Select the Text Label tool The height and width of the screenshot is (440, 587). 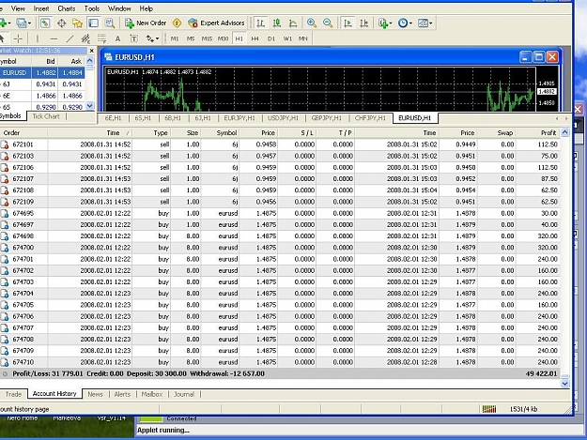point(133,38)
